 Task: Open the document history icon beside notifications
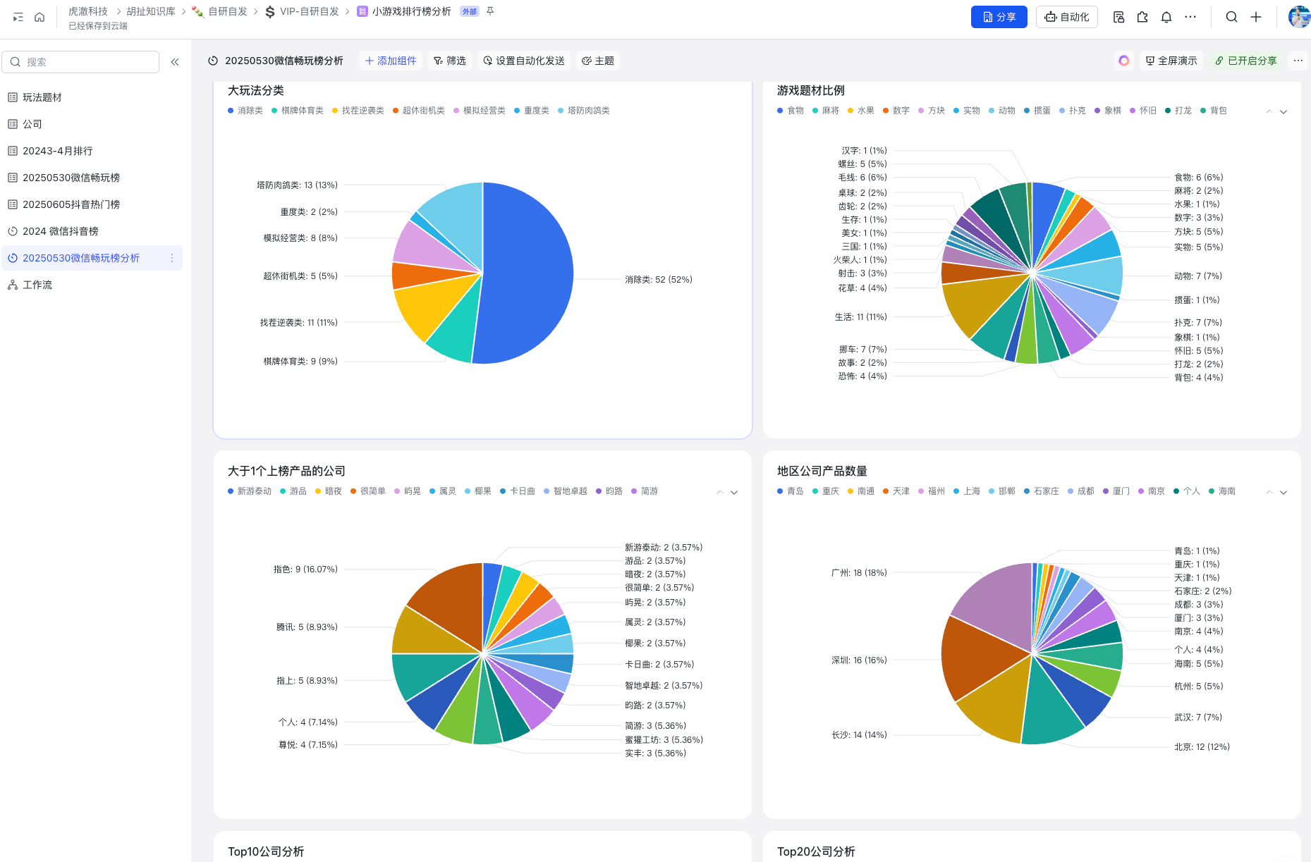[1118, 17]
